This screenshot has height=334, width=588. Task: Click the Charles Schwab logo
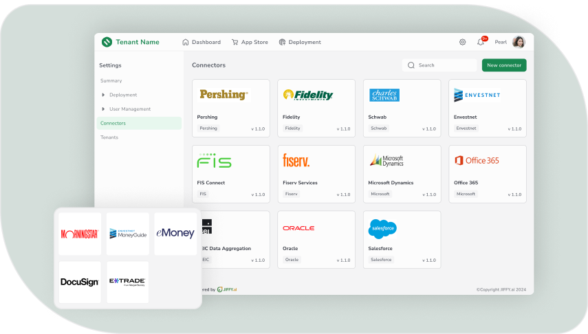click(384, 96)
